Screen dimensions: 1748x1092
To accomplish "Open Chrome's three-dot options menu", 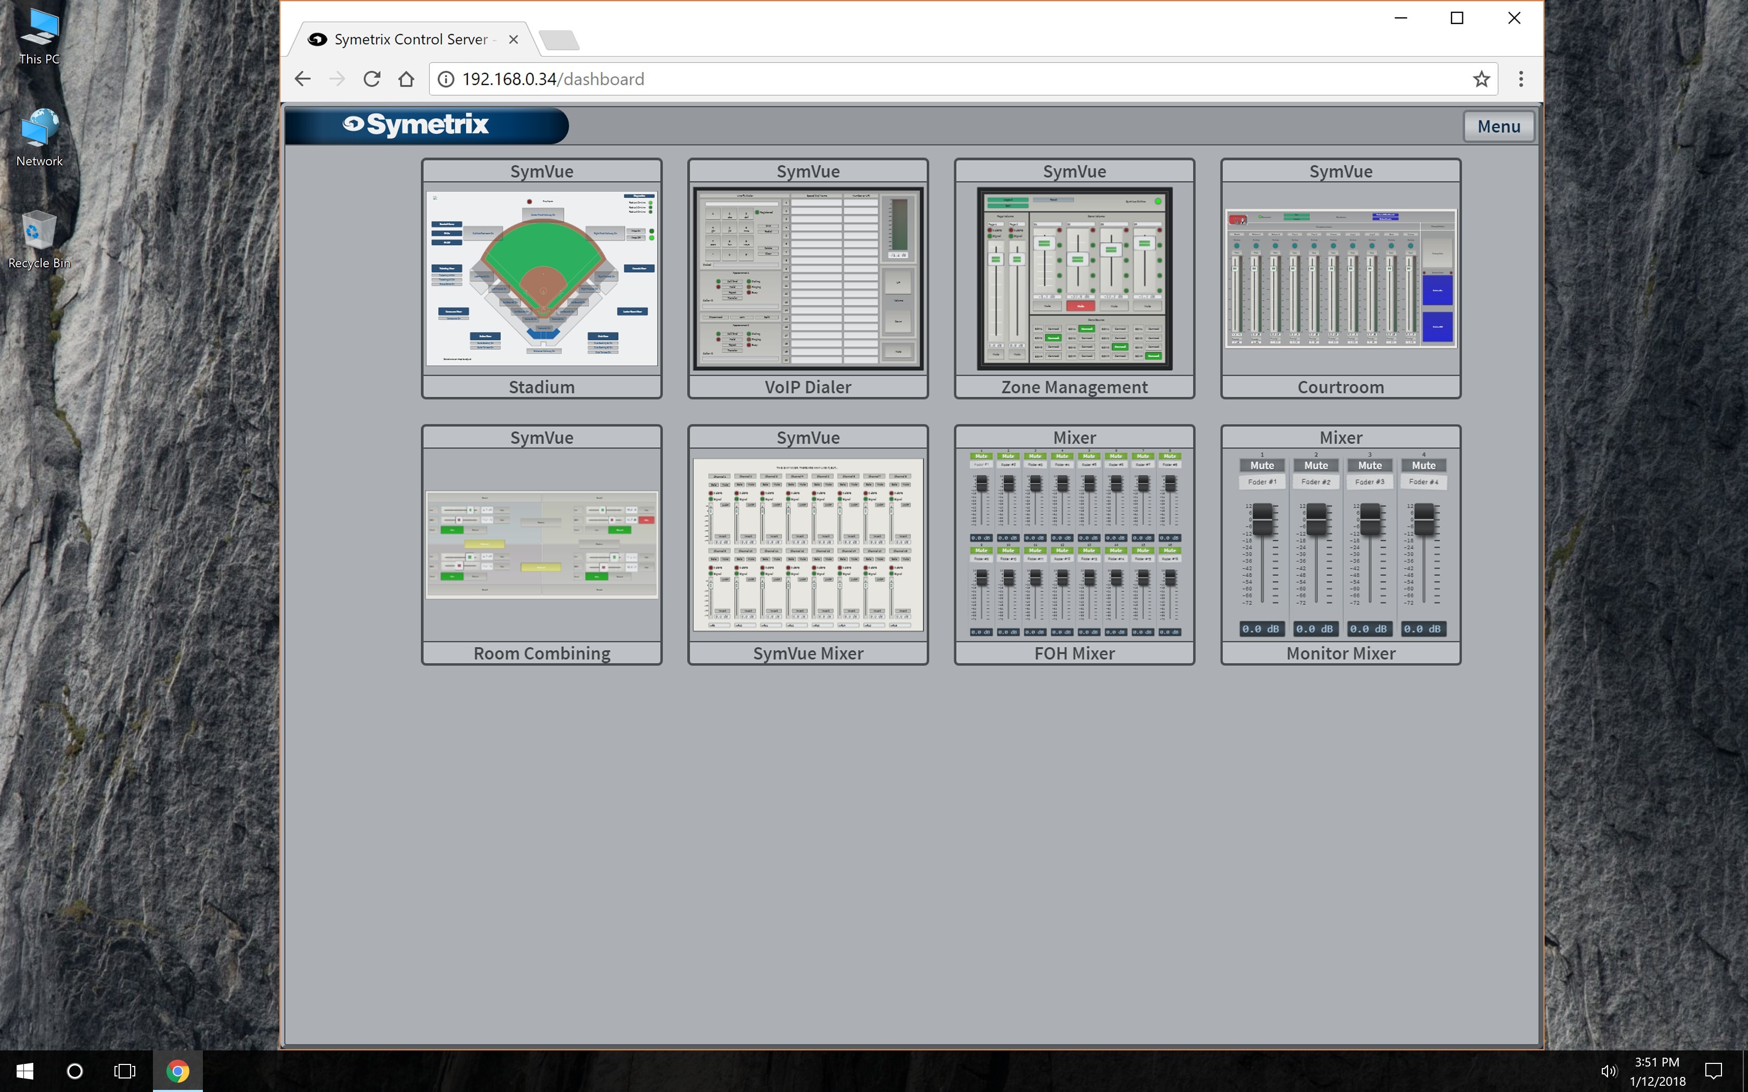I will coord(1521,79).
